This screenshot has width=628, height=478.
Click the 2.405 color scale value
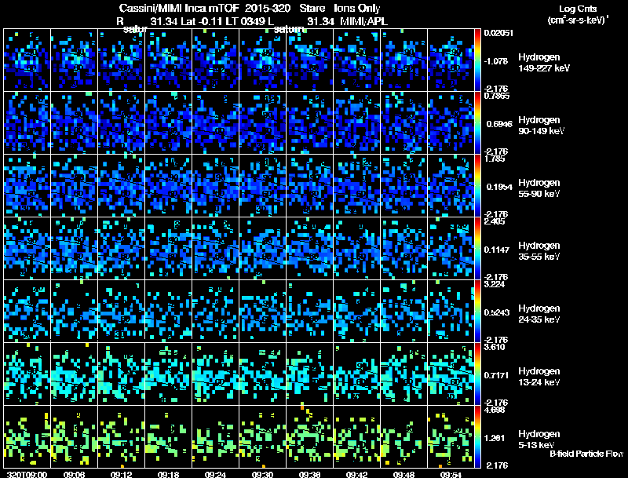[x=495, y=221]
